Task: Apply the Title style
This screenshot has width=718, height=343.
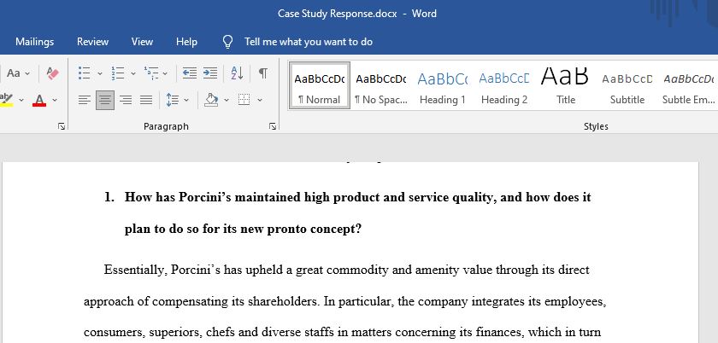Action: [566, 86]
